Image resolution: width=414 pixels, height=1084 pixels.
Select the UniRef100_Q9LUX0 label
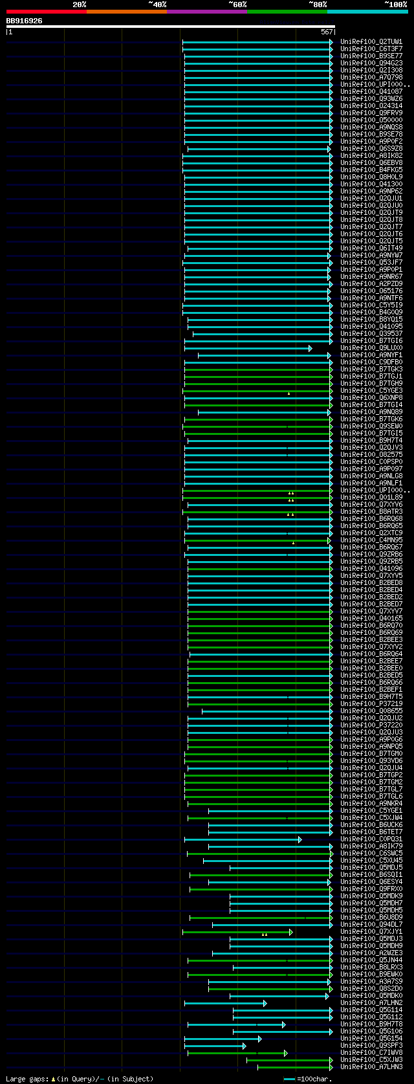pos(371,348)
